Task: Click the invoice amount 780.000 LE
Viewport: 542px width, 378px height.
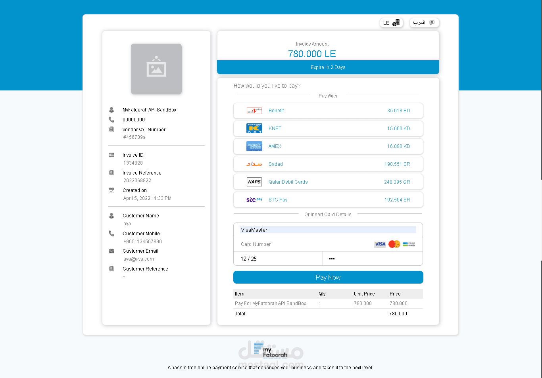Action: point(312,54)
